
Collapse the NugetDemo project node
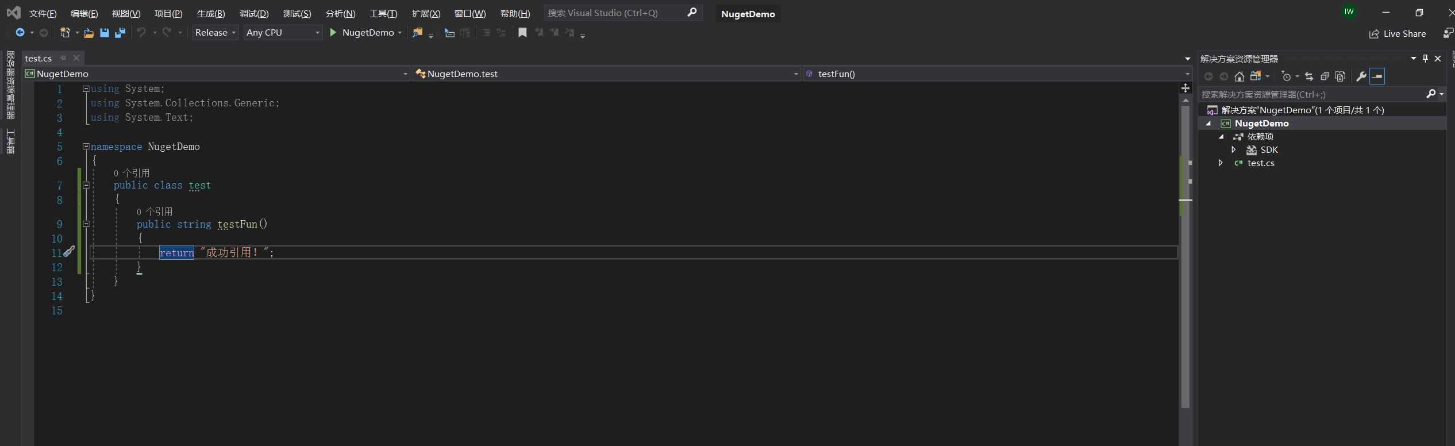1208,124
